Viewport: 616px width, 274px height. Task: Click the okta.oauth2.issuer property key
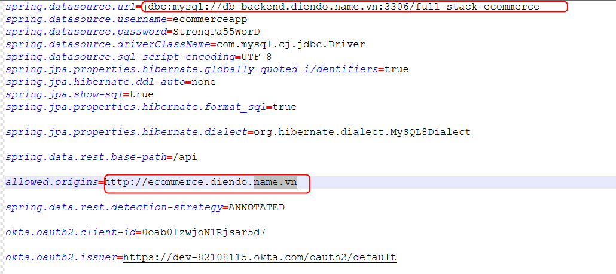point(60,257)
